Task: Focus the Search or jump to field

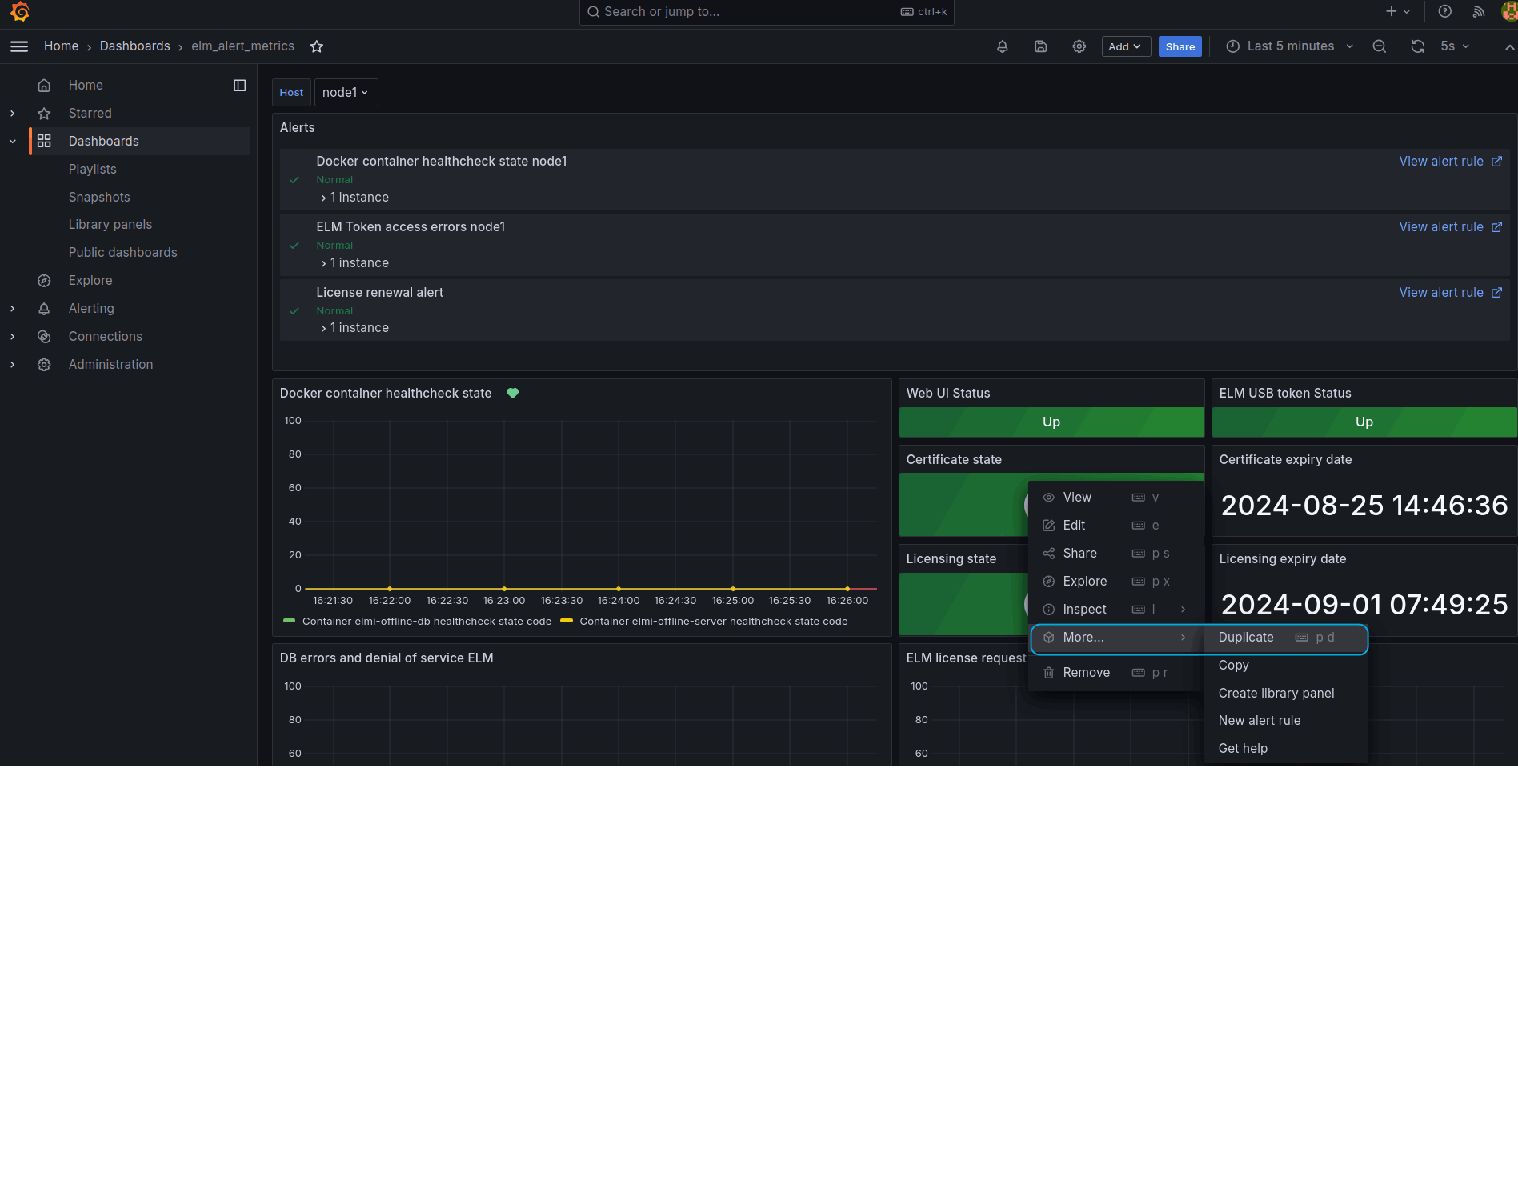Action: (x=767, y=12)
